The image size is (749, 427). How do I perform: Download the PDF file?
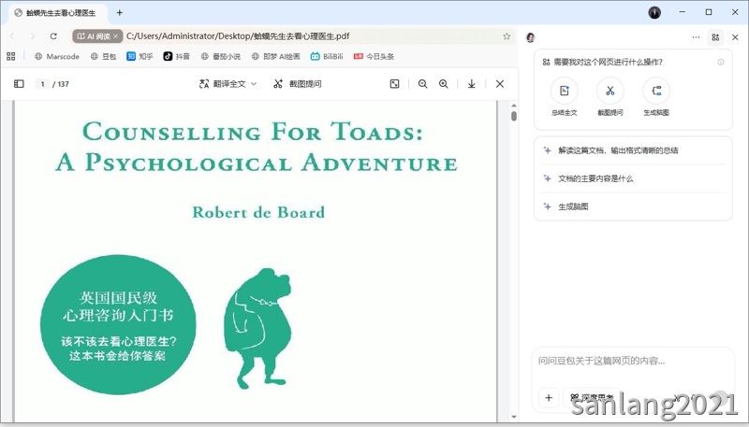tap(472, 84)
